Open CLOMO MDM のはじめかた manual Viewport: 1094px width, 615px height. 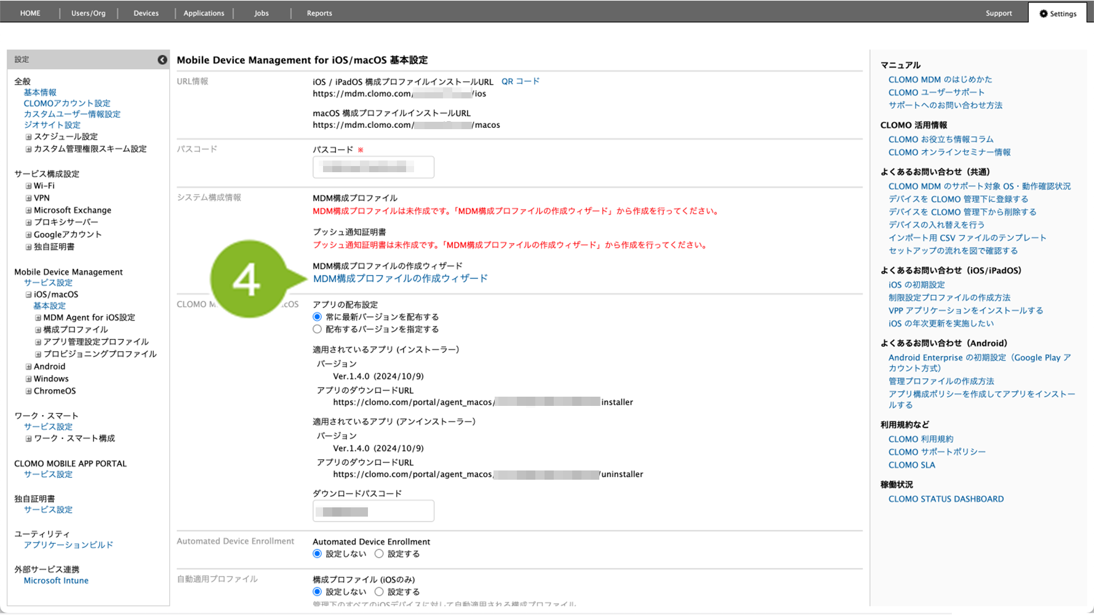940,79
